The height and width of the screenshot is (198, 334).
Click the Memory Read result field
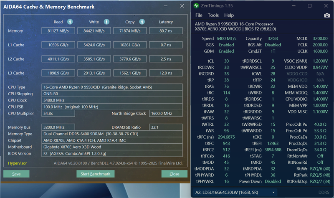(58, 31)
